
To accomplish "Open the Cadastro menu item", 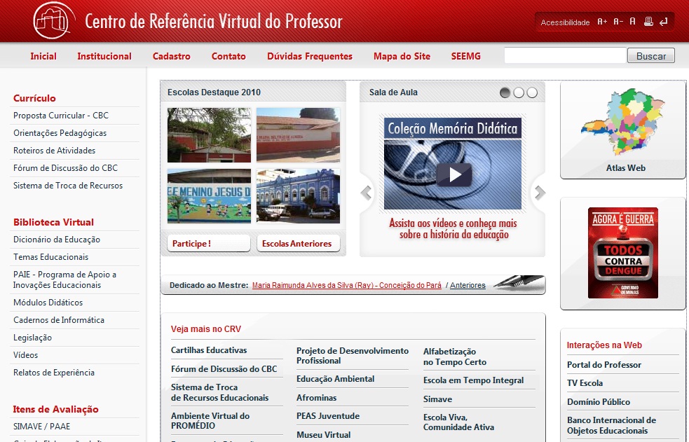I will (x=171, y=55).
